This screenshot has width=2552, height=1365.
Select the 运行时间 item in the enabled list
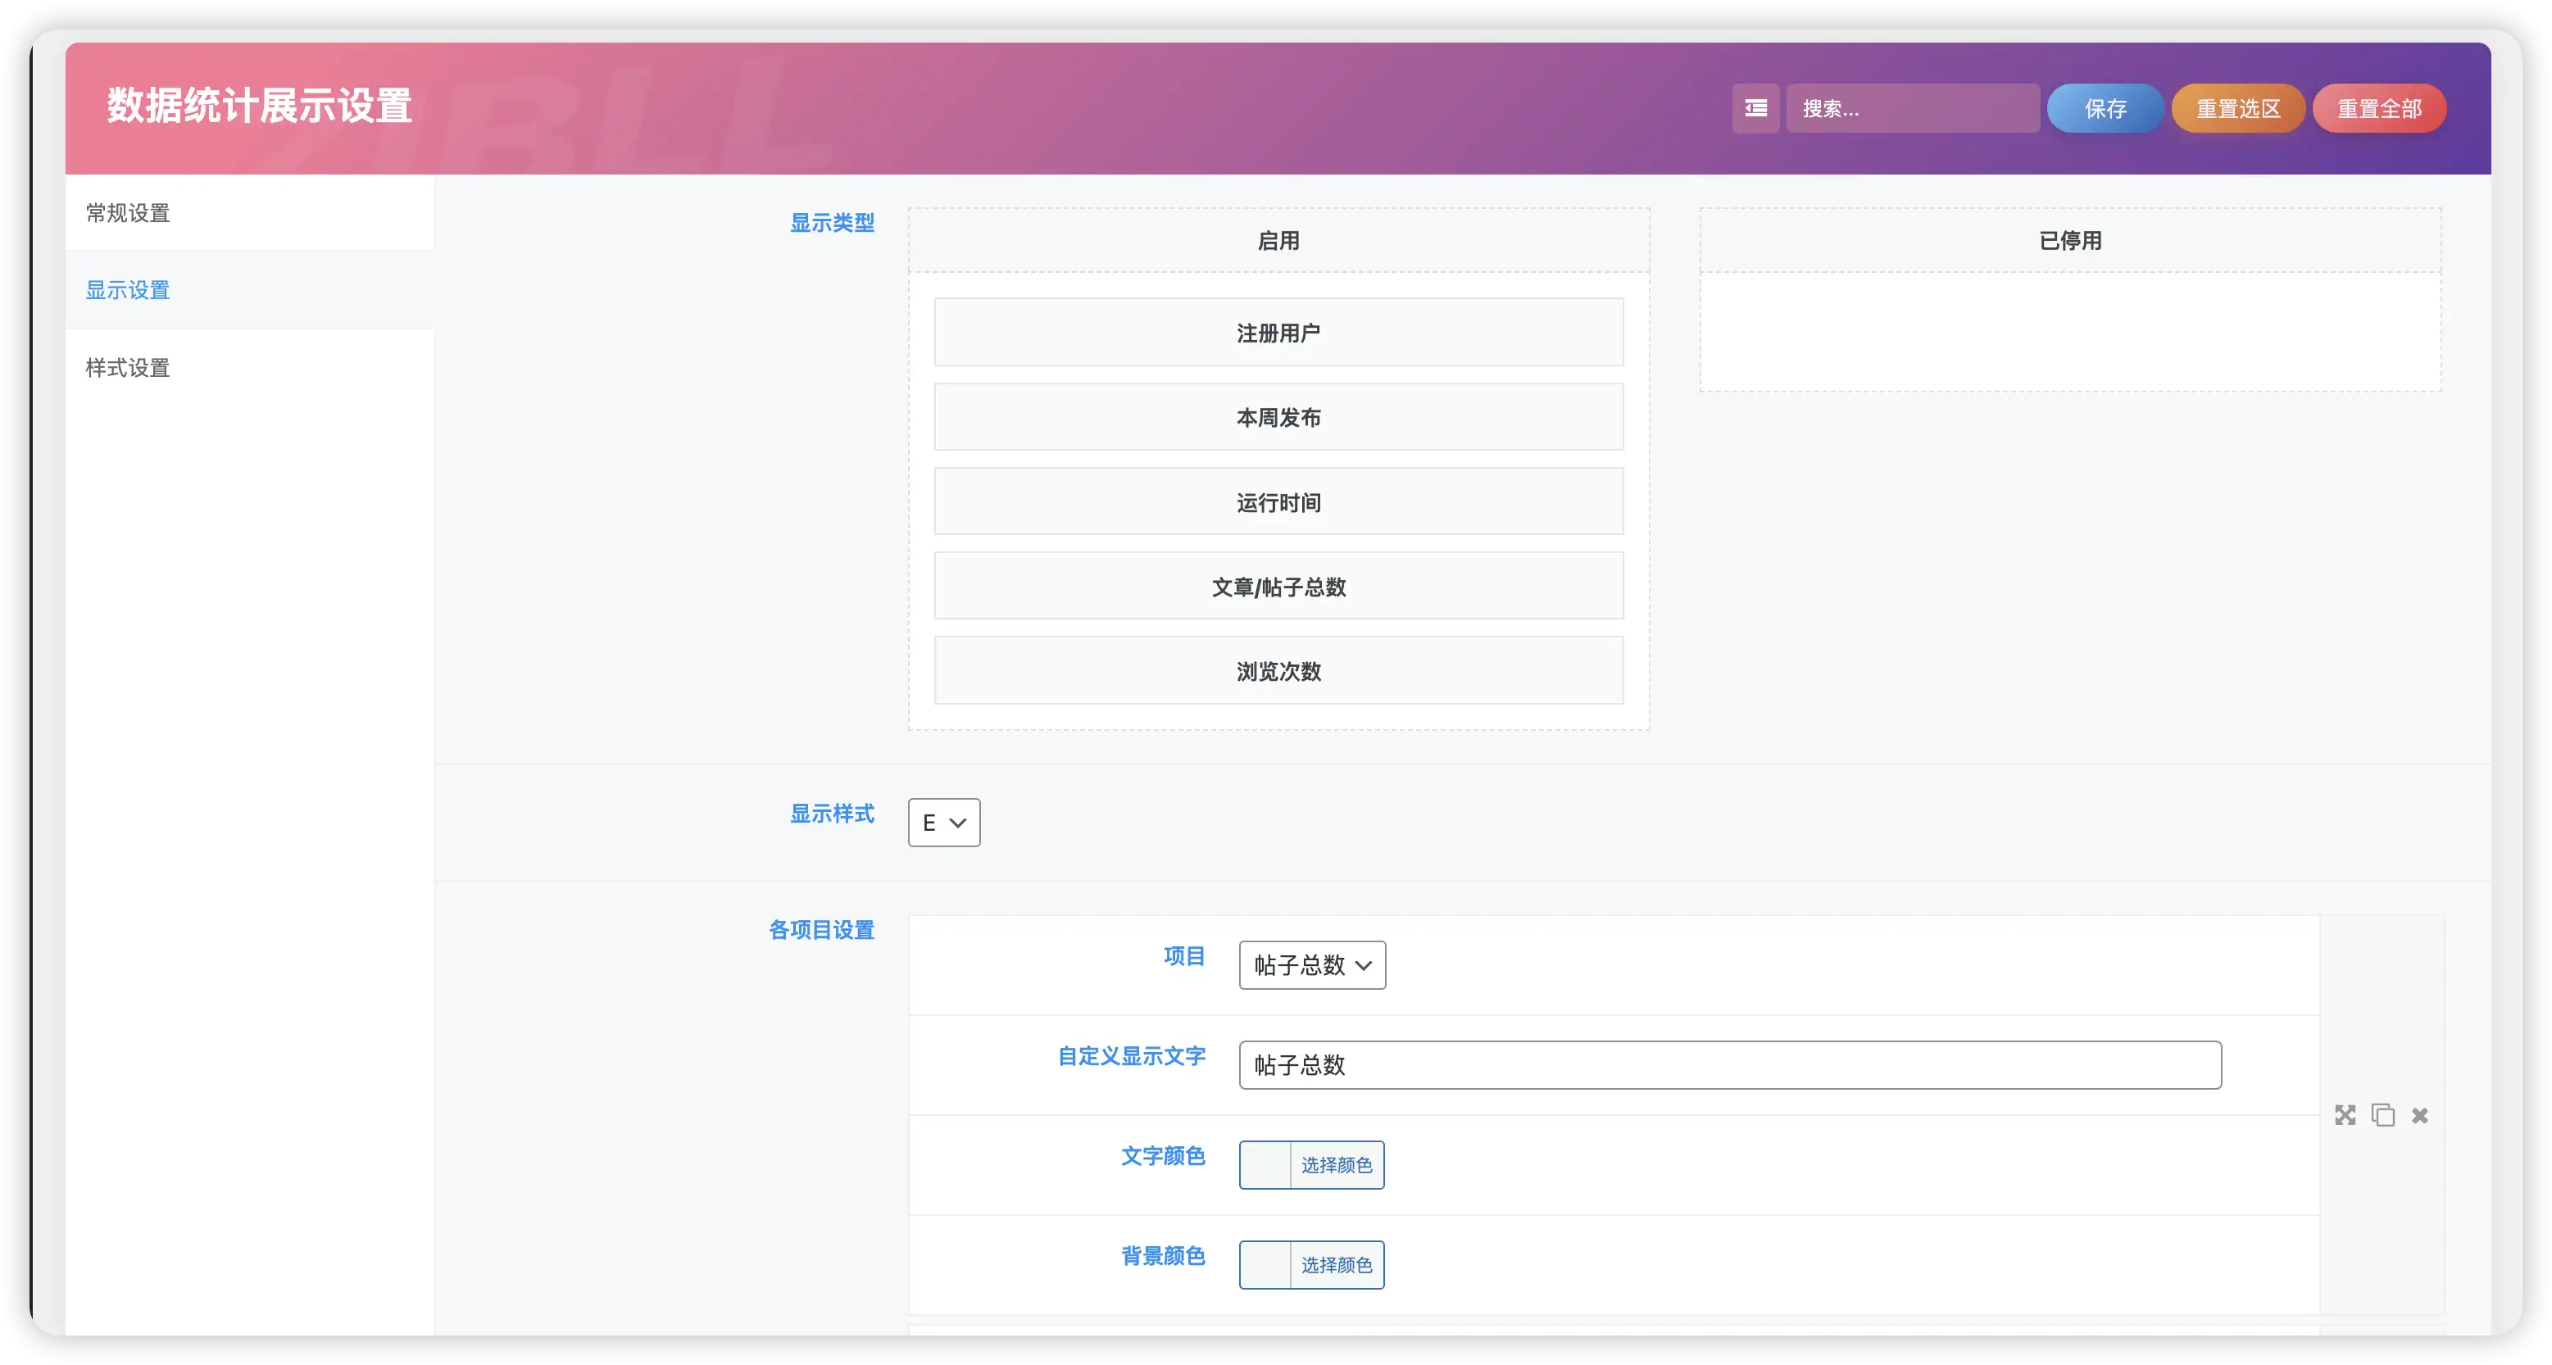coord(1278,501)
